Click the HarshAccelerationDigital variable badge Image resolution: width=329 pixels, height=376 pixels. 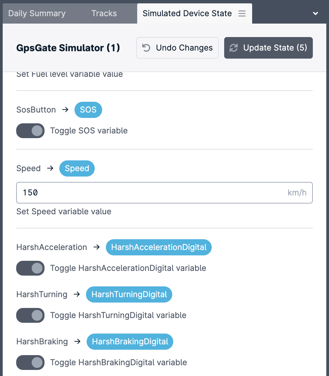158,247
